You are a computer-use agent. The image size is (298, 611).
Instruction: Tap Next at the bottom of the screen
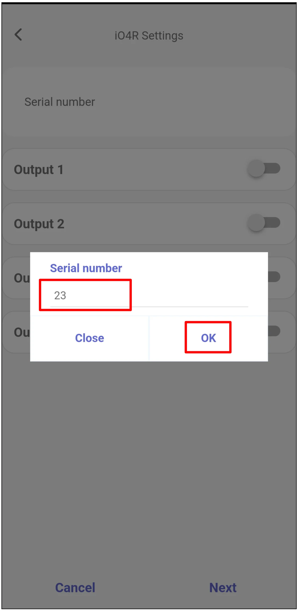click(223, 587)
